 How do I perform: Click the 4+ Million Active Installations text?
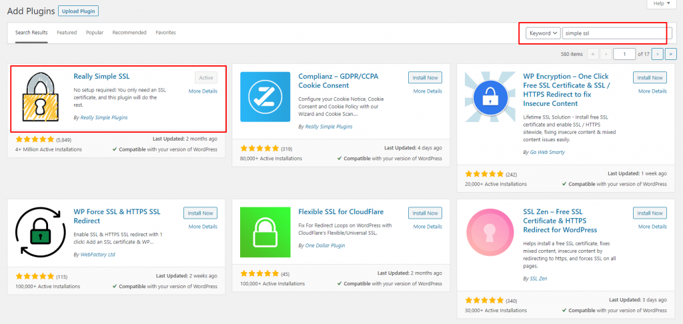coord(48,149)
